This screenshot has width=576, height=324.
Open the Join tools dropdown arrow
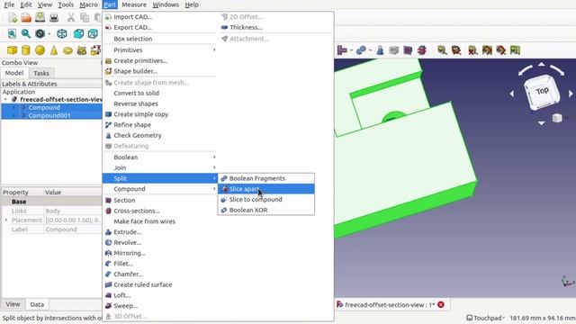coord(352,50)
